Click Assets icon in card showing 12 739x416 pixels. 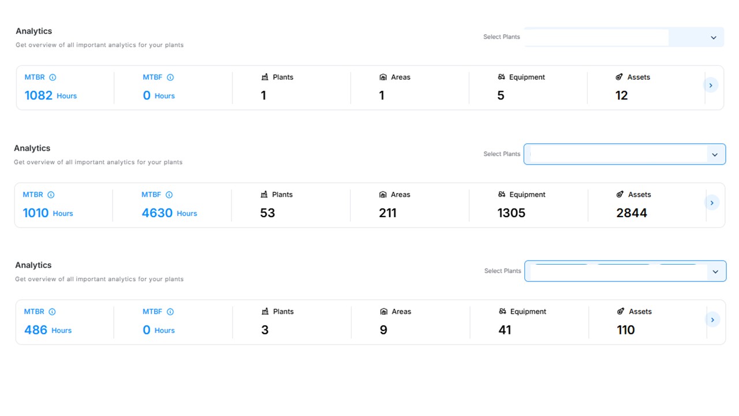click(619, 77)
